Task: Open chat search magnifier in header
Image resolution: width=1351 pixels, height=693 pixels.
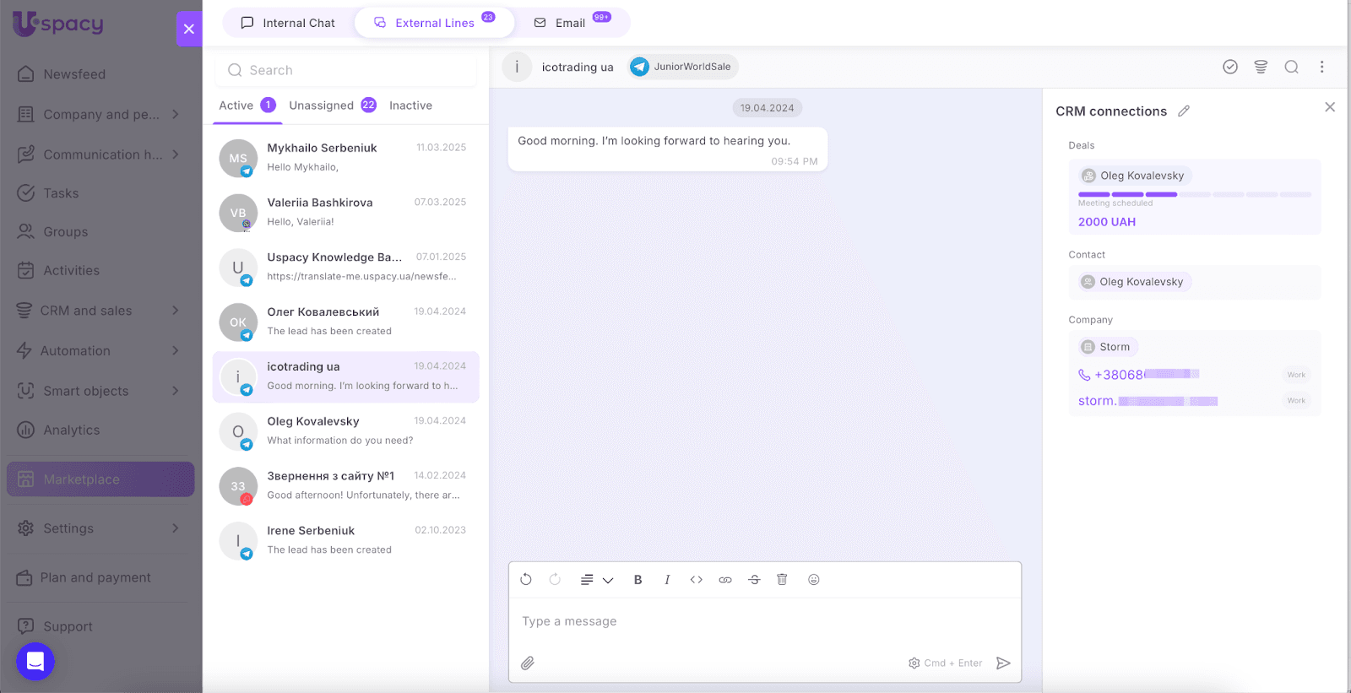Action: pos(1291,67)
